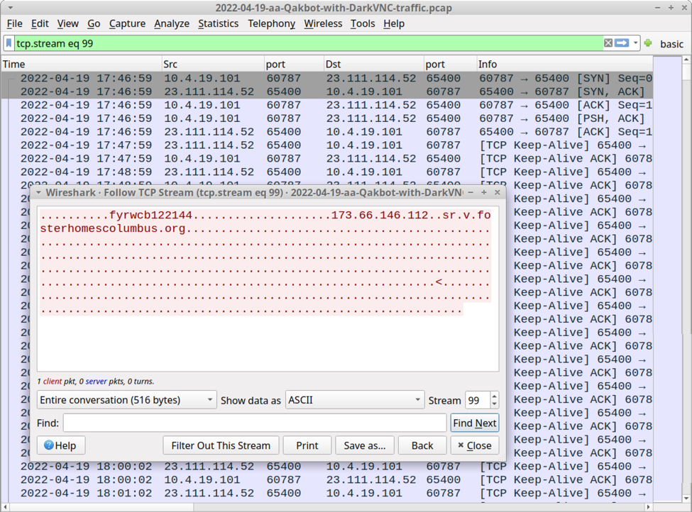Click the fyrwcb122144 text in stream data
The image size is (692, 512).
point(151,215)
